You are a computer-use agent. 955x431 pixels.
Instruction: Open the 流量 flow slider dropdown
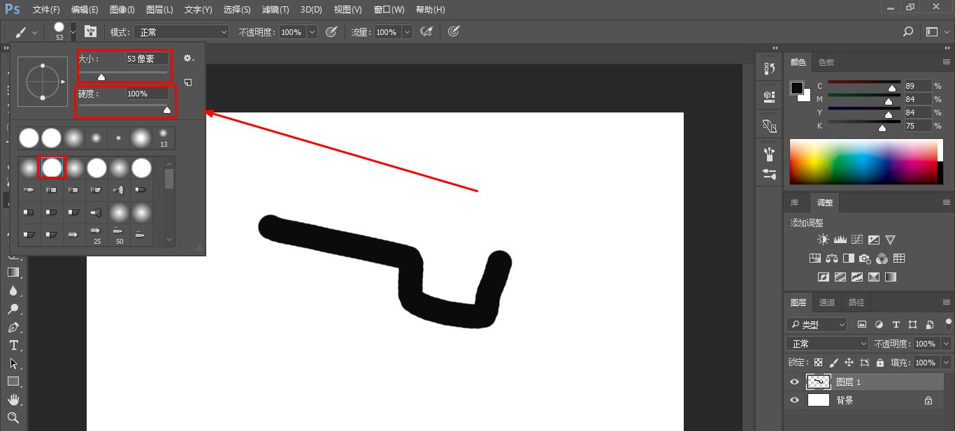pyautogui.click(x=407, y=32)
